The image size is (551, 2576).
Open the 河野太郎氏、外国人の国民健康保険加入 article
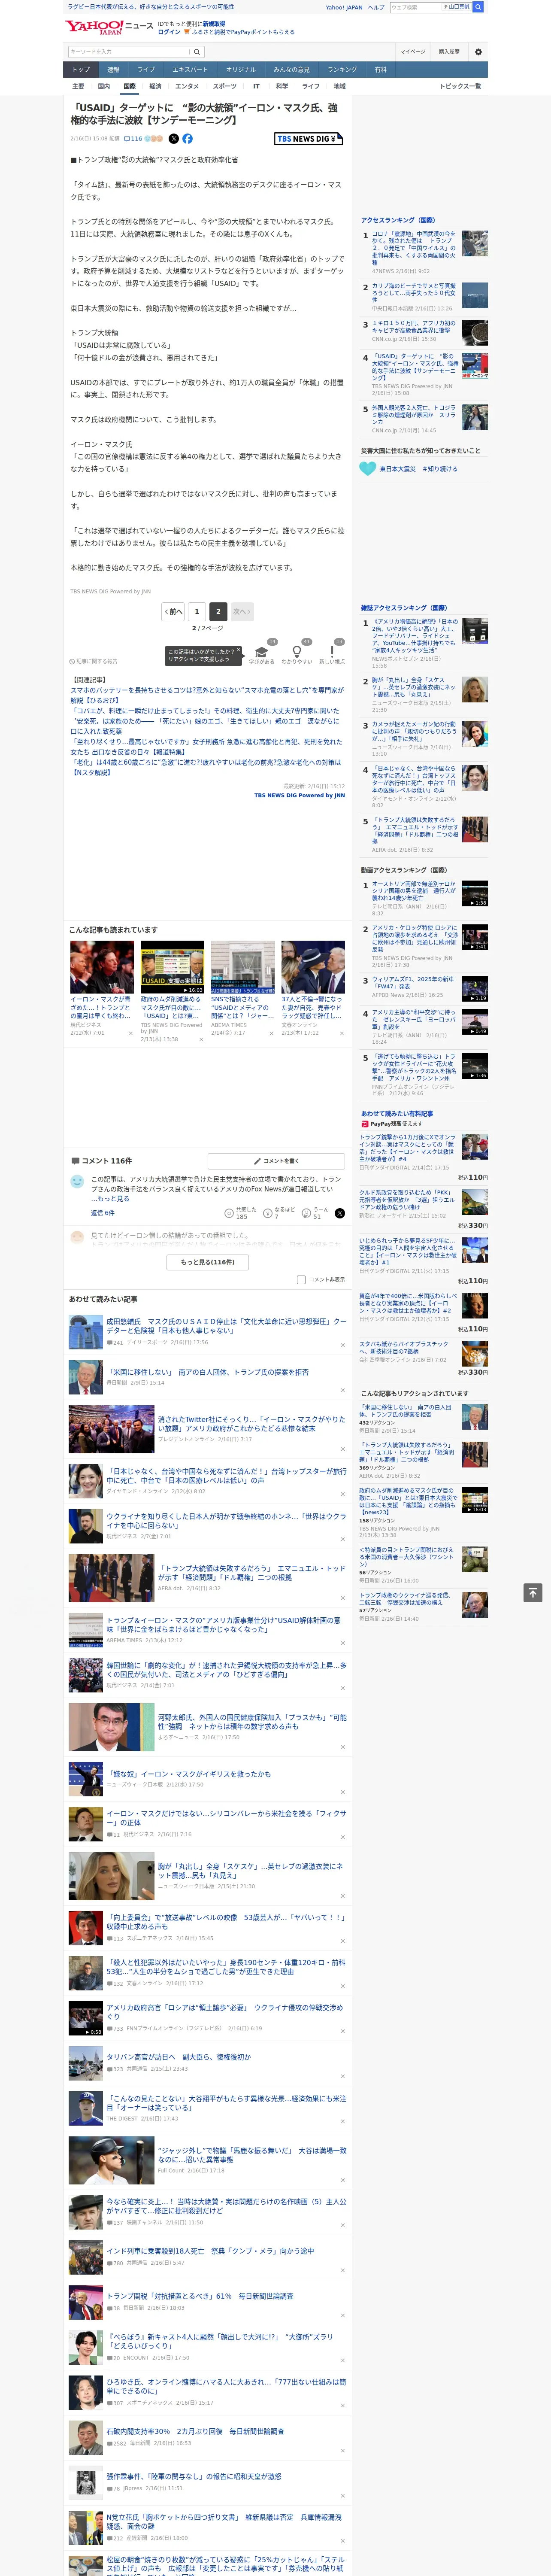pyautogui.click(x=252, y=1721)
